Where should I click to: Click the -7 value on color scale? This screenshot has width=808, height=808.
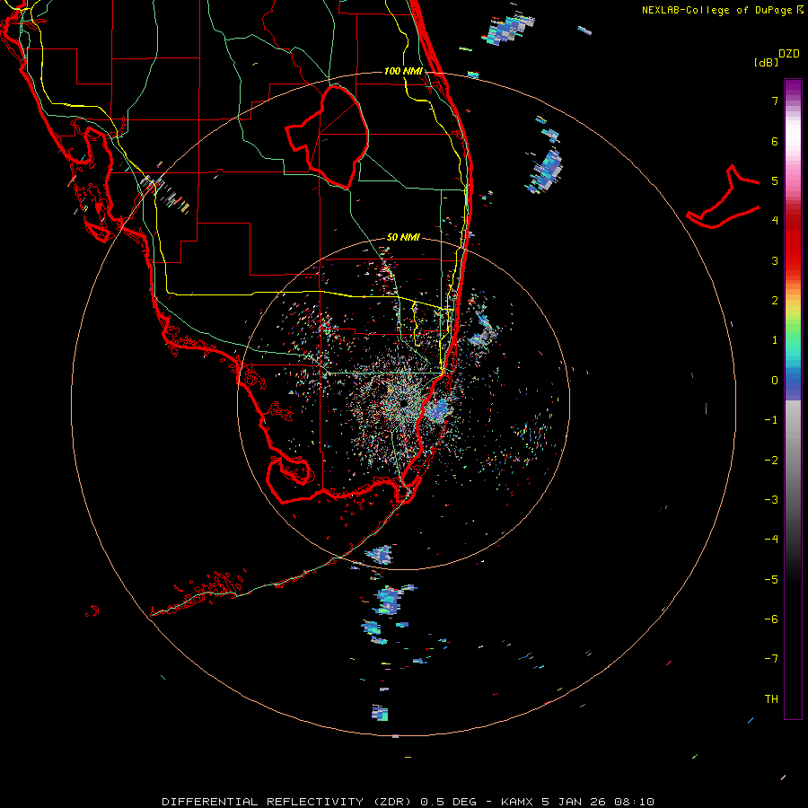(771, 659)
